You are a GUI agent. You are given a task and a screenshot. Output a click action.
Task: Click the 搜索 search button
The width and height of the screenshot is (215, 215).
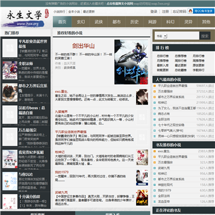pos(205,36)
